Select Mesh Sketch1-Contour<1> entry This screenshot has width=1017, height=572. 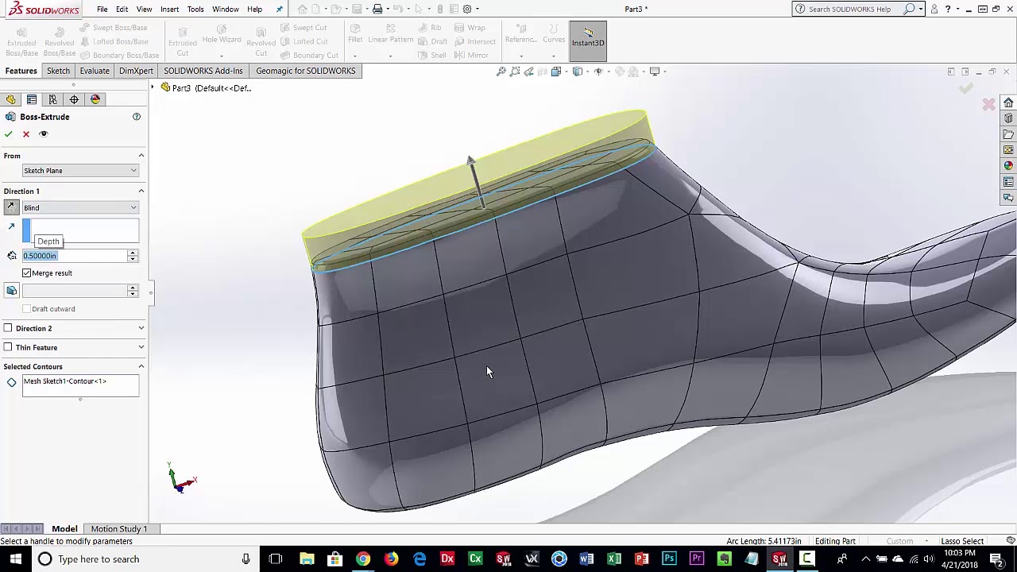[65, 381]
